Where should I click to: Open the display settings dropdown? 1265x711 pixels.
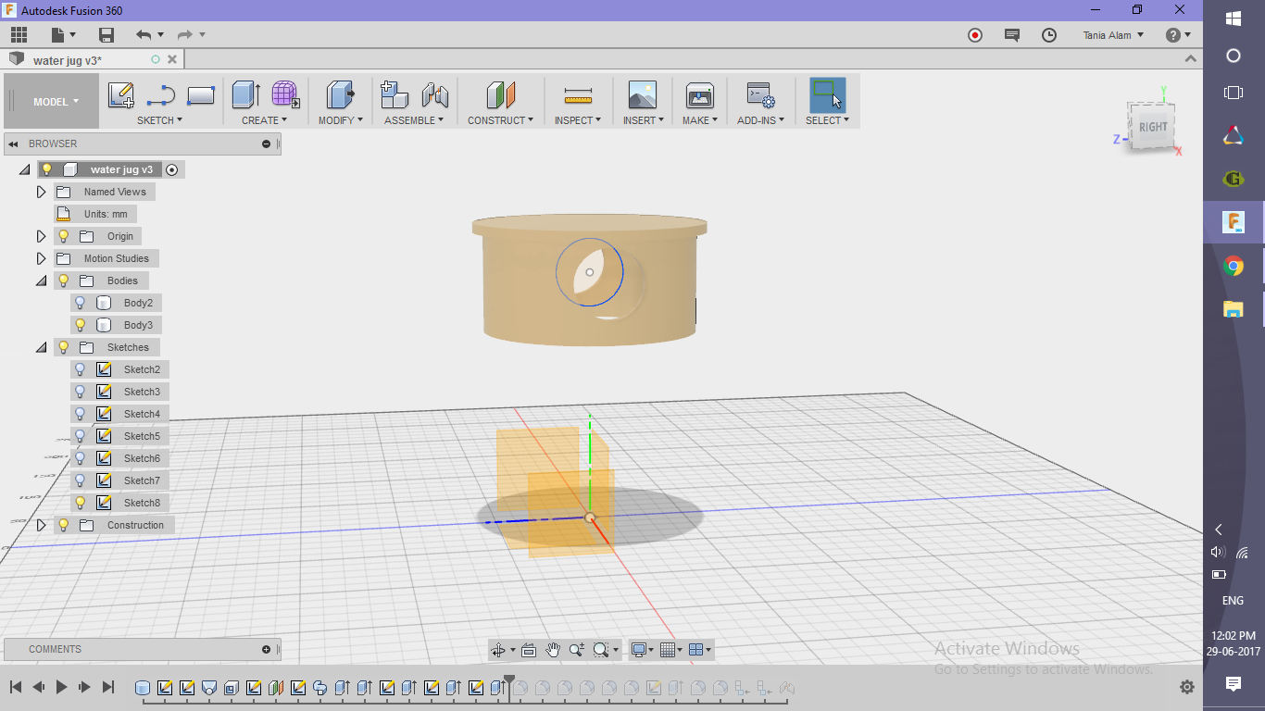[x=642, y=650]
